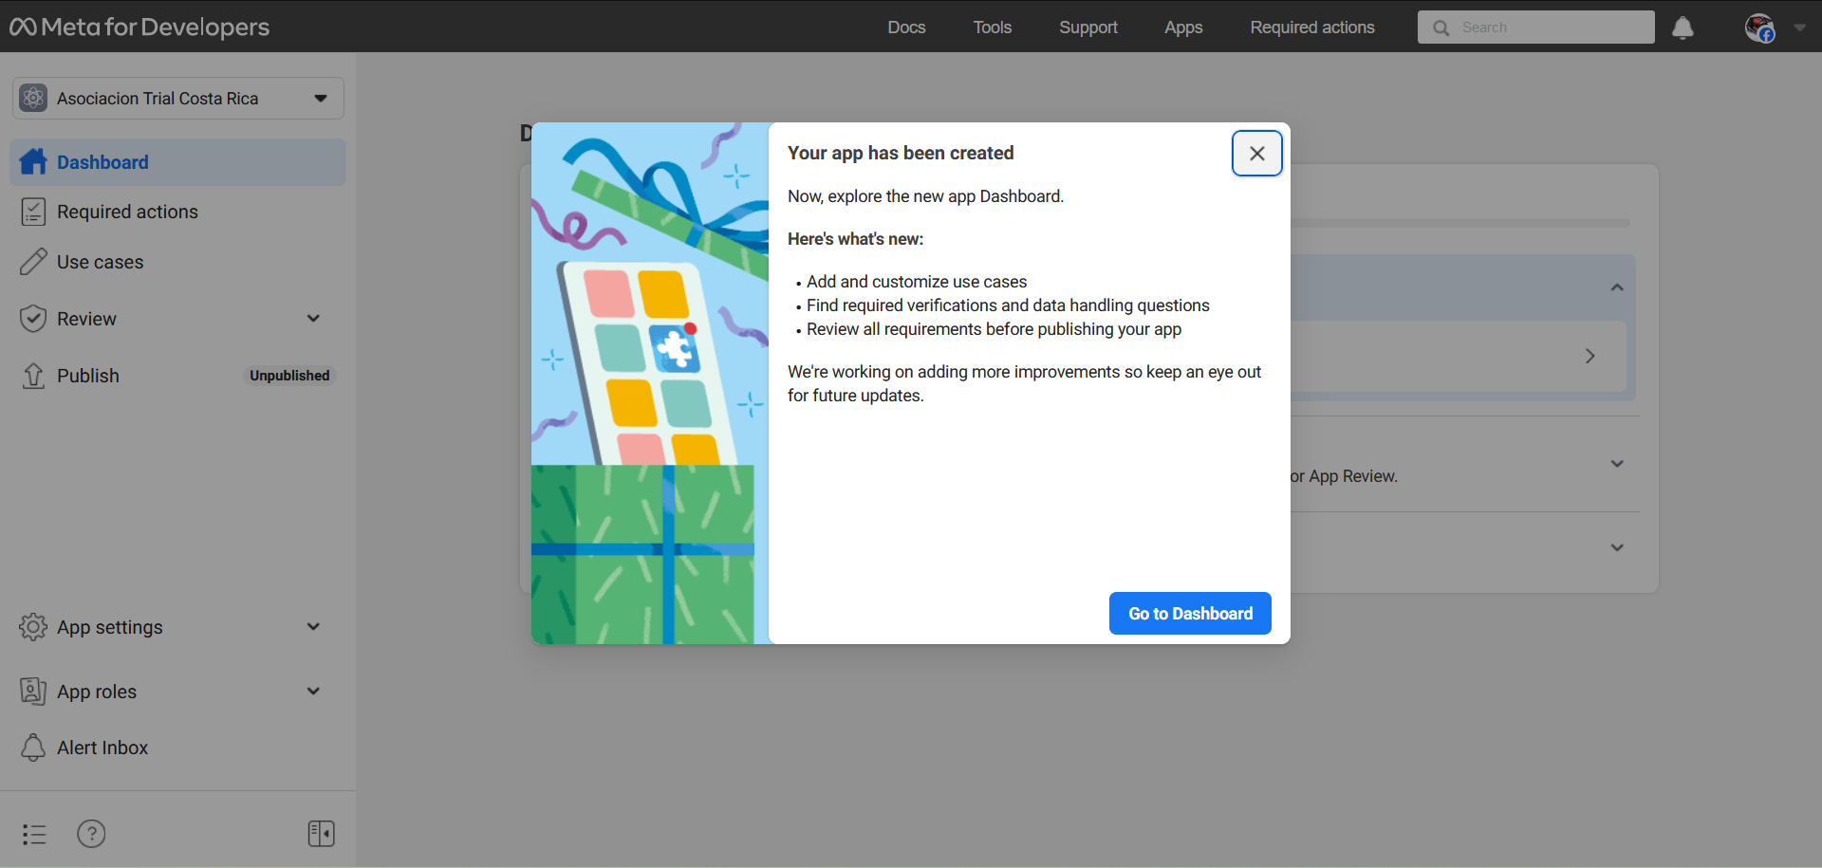Click the profile avatar icon
Screen dimensions: 1822x868
click(x=1759, y=28)
